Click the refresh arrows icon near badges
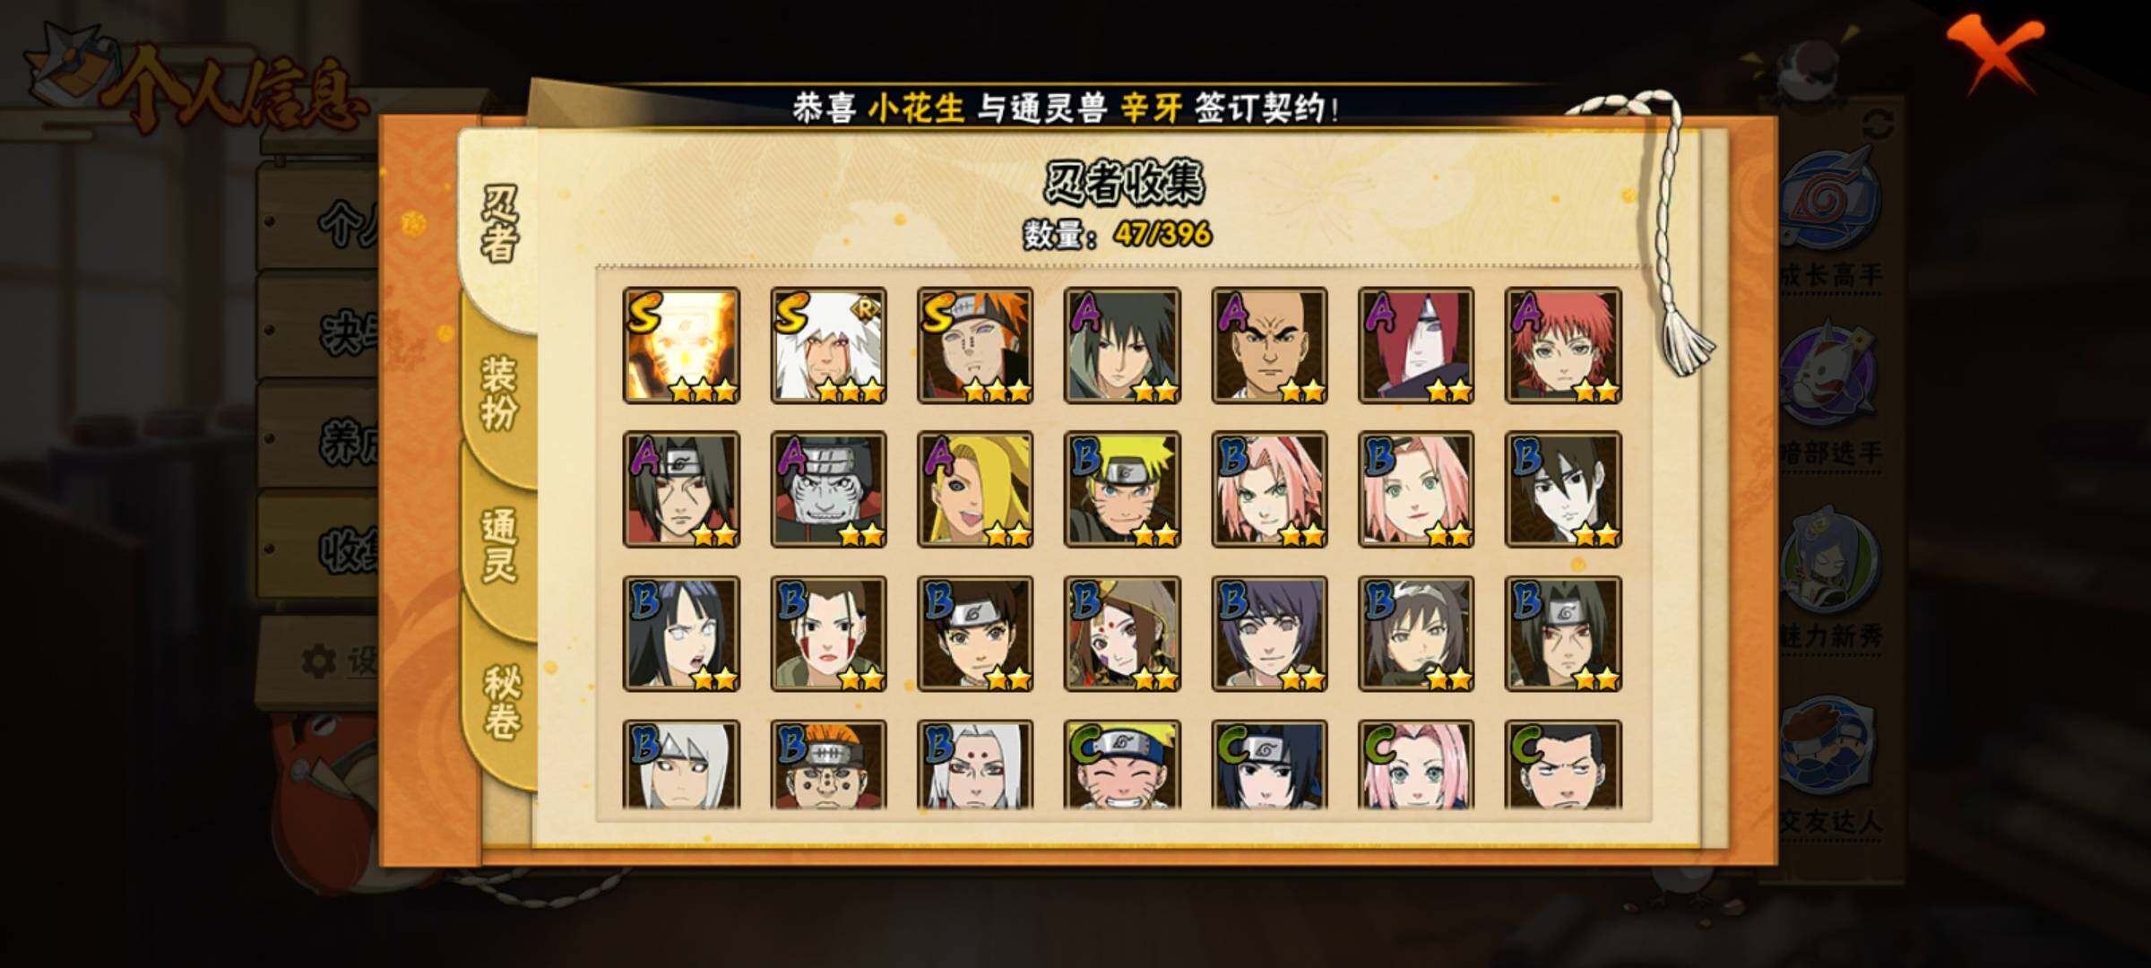 [x=1876, y=125]
